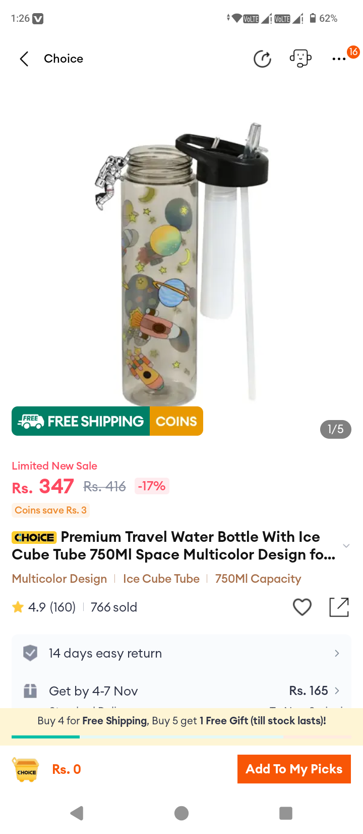363x834 pixels.
Task: Select the Multicolor Design tag
Action: pos(59,579)
